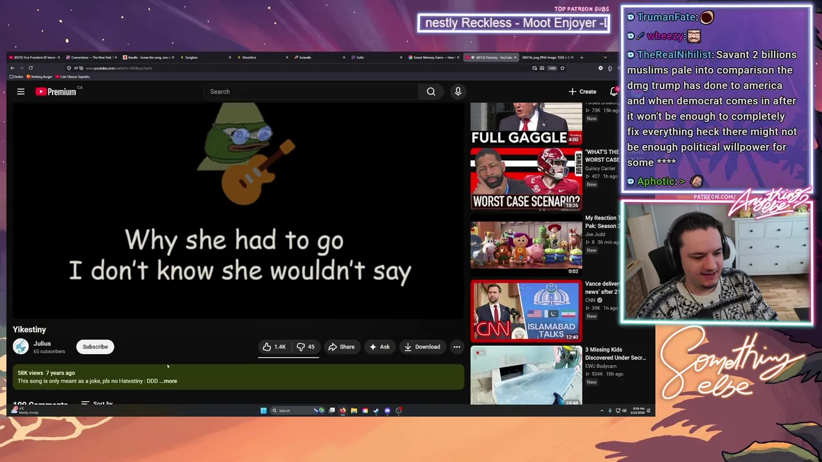Open Discord from the taskbar

point(387,411)
